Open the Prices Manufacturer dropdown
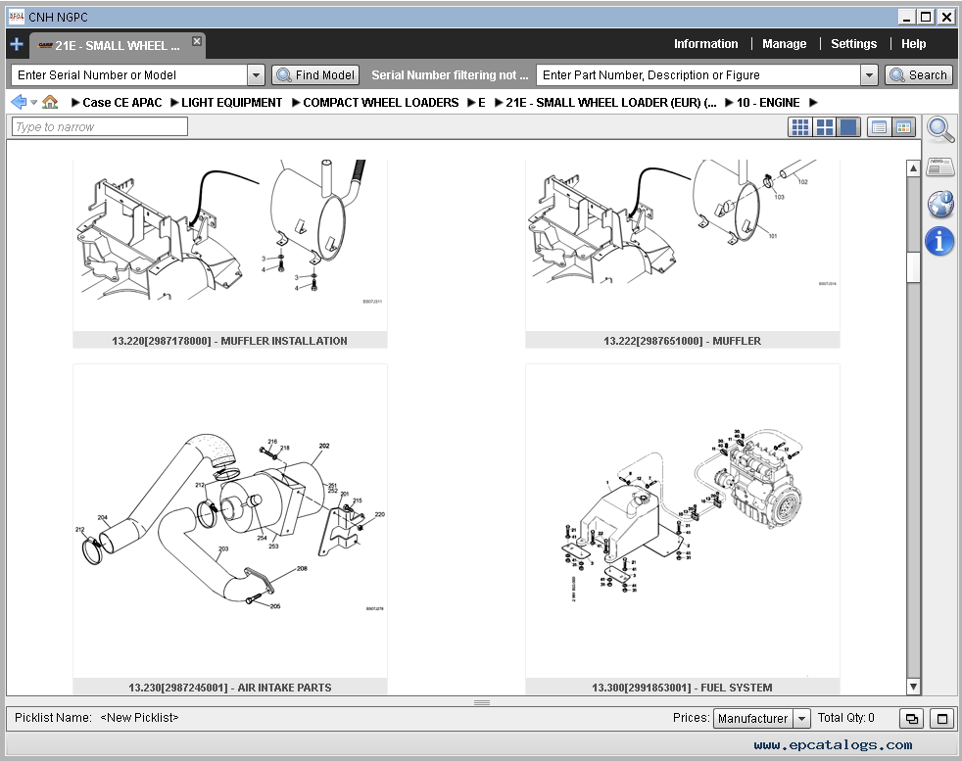962x761 pixels. pos(761,718)
